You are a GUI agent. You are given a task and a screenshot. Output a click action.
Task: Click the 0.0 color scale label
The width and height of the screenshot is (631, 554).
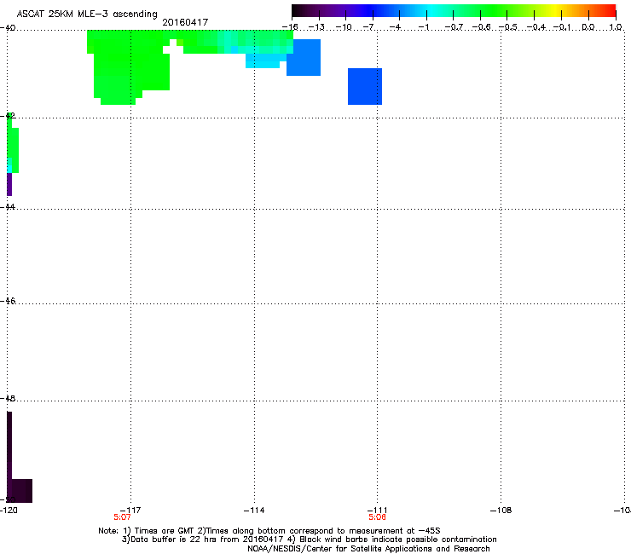(x=588, y=27)
